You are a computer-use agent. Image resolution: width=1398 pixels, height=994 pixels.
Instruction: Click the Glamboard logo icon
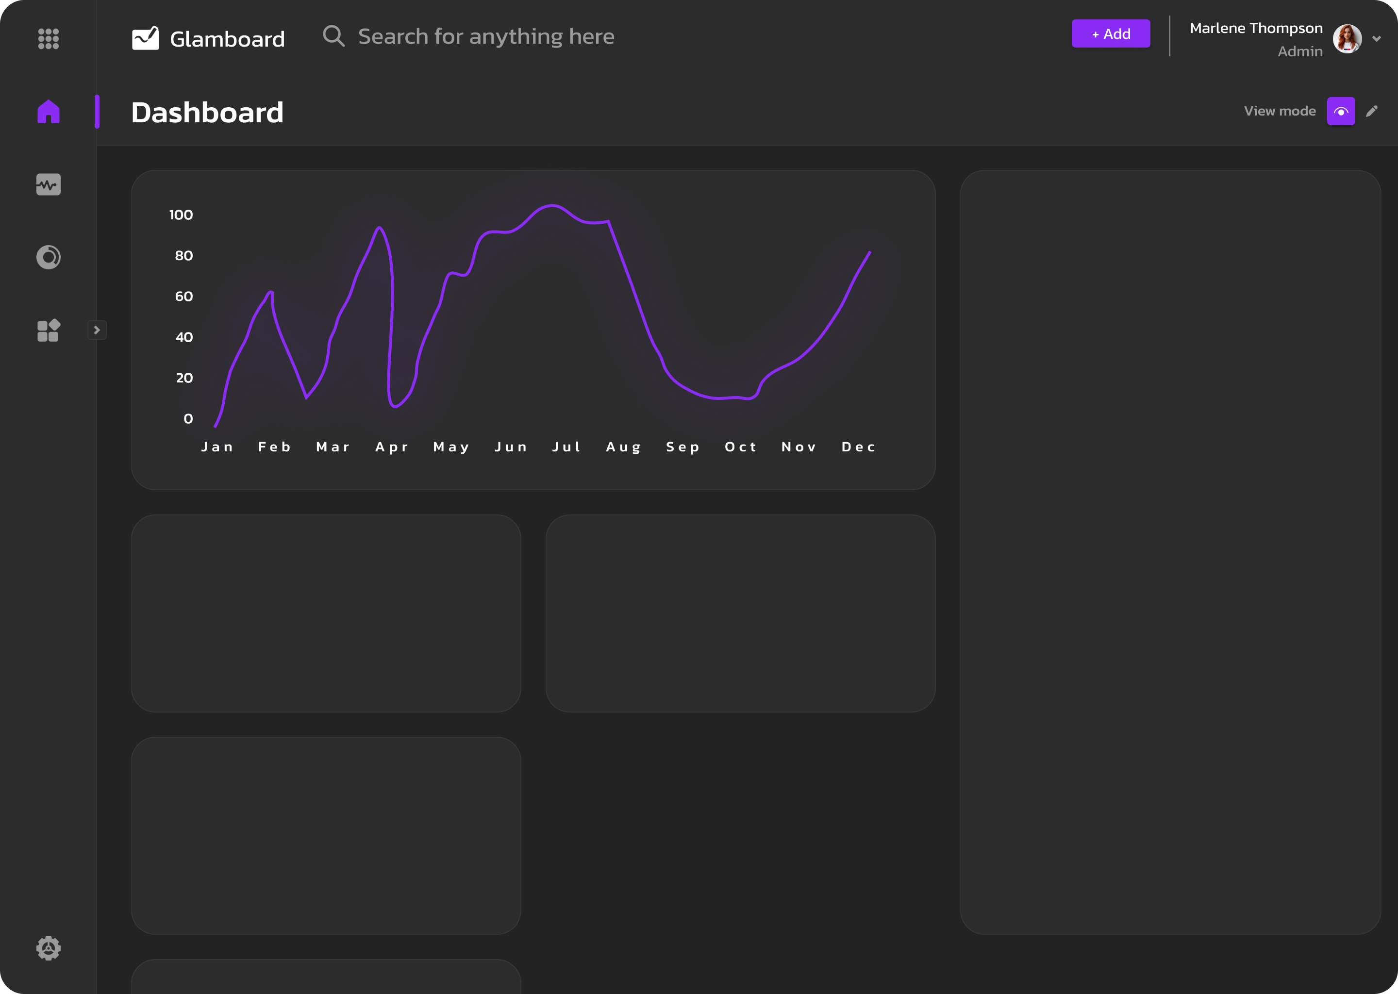[x=146, y=38]
